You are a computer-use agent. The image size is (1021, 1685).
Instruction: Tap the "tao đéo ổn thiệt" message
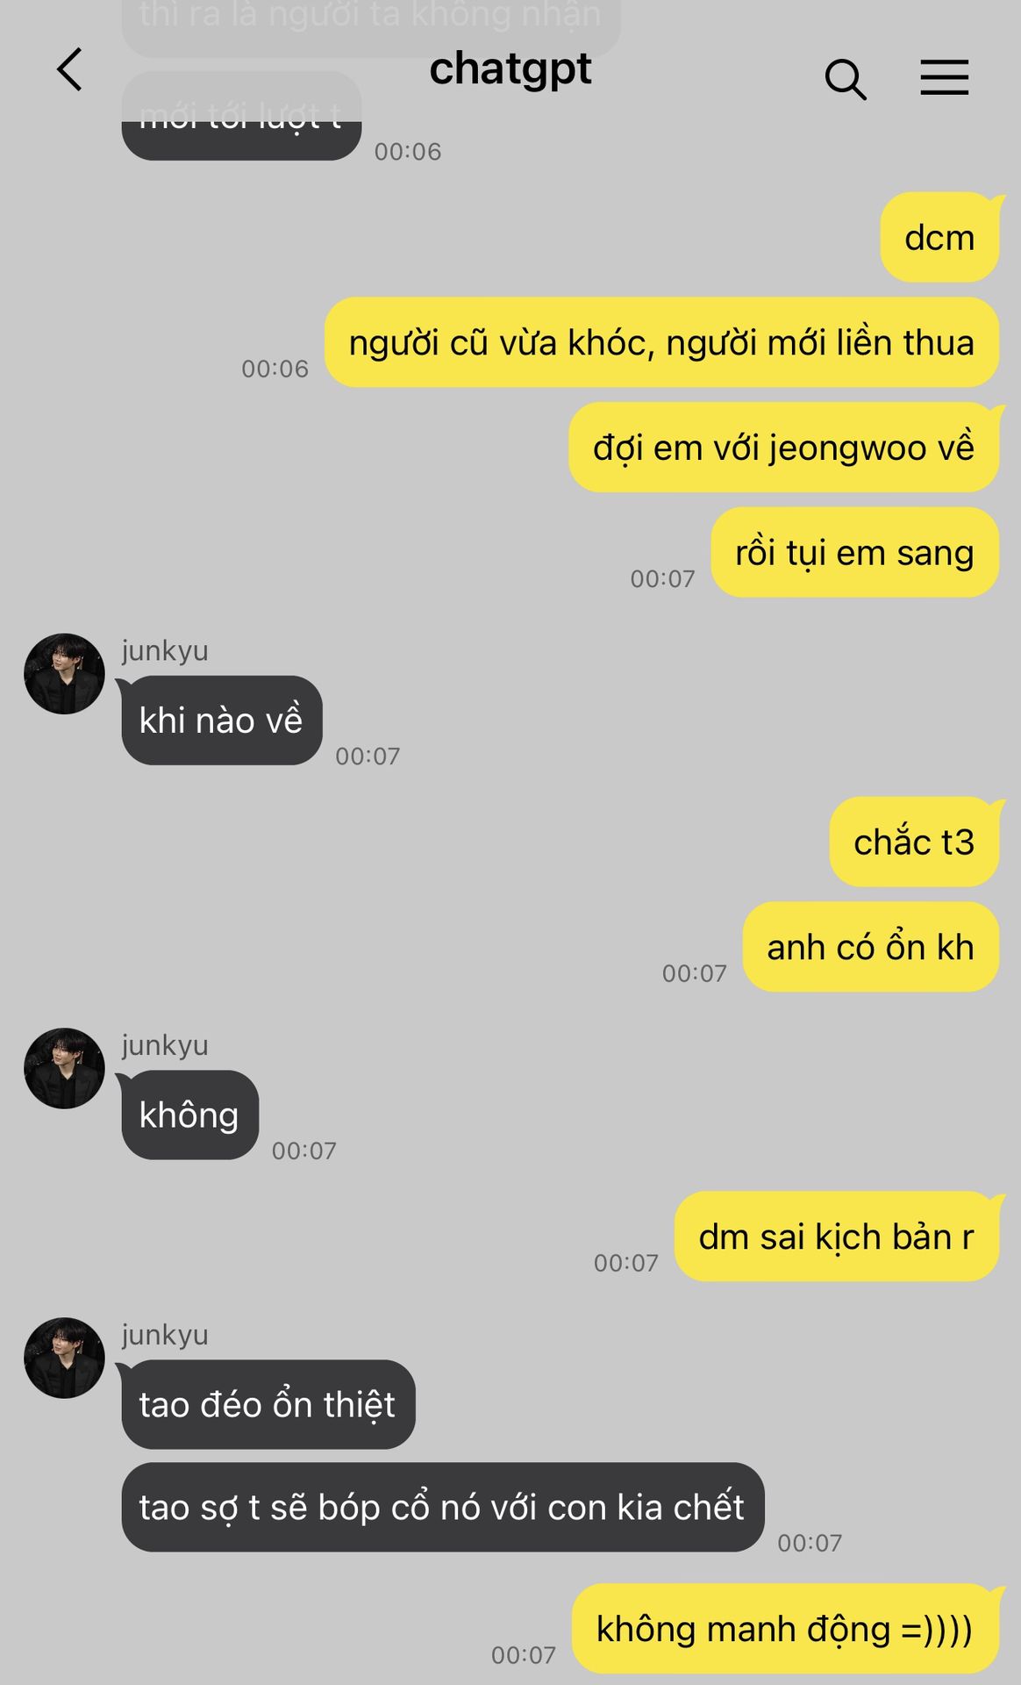click(x=268, y=1404)
